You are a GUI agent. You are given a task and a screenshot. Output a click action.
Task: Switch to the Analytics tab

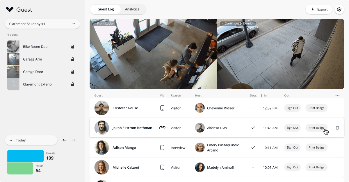[132, 9]
